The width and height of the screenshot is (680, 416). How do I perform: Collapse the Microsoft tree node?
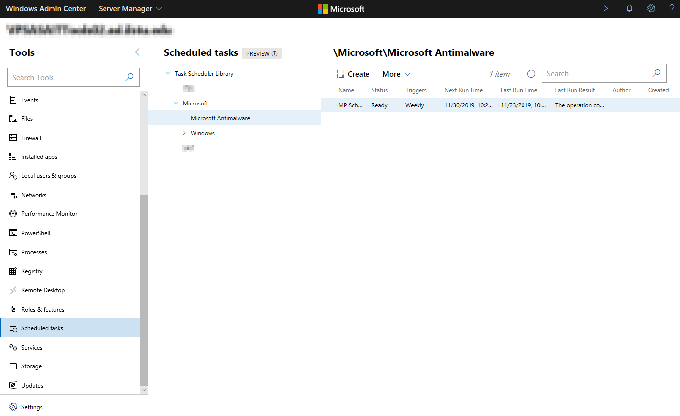tap(176, 104)
